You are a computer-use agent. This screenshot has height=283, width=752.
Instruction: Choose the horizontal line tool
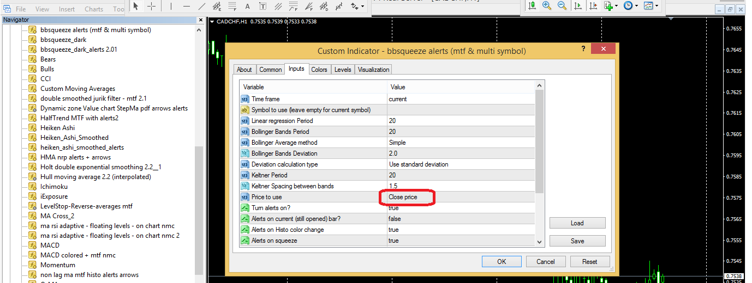187,6
